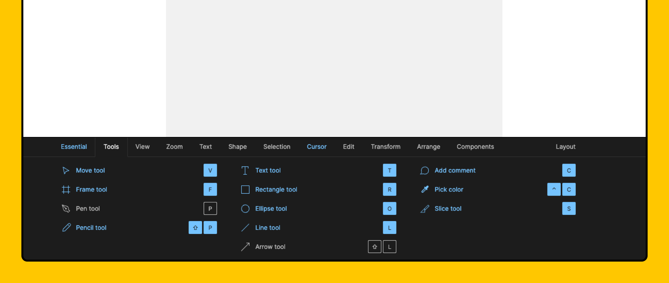Open the Zoom shortcuts tab
Image resolution: width=669 pixels, height=283 pixels.
click(x=174, y=147)
